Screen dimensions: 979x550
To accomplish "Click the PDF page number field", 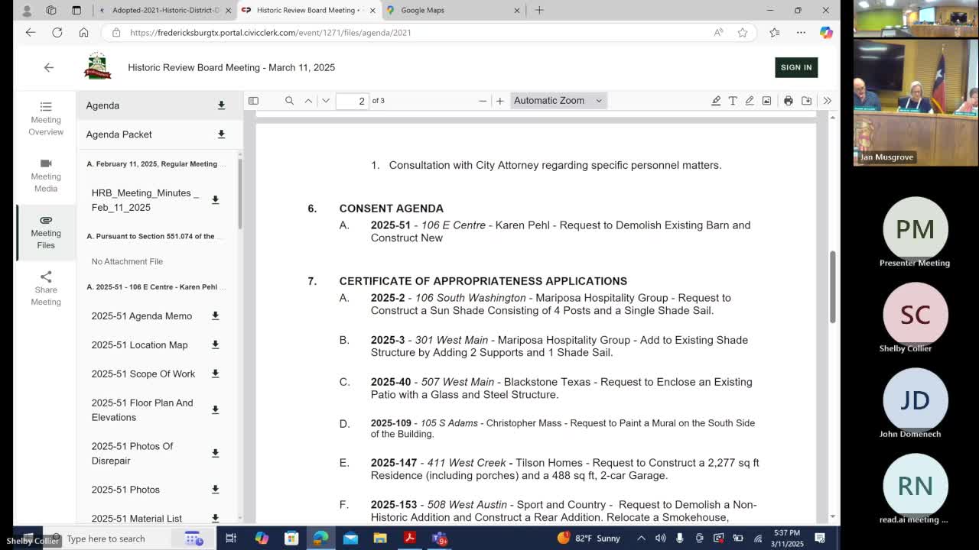I will (352, 101).
